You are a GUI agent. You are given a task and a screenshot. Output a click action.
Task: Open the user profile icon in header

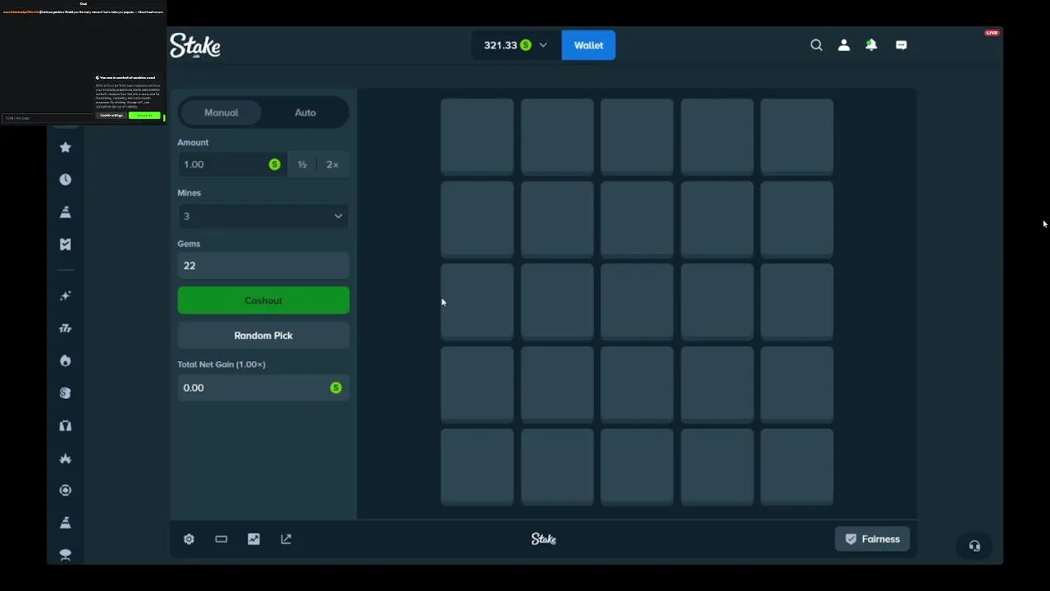click(844, 45)
